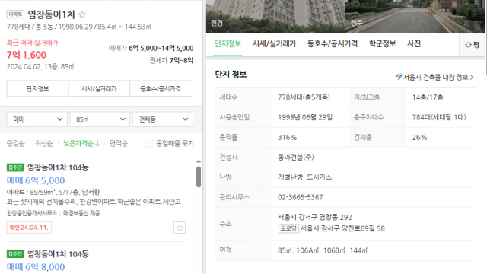This screenshot has height=274, width=487.
Task: Click the 집주인 badge on the 6억 5,000 listing
Action: [x=15, y=167]
